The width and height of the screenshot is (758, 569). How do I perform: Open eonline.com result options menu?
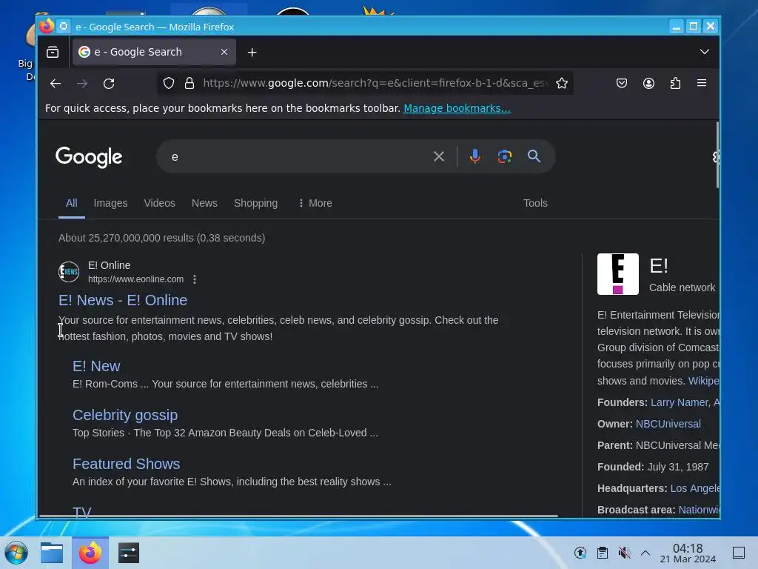pyautogui.click(x=195, y=279)
